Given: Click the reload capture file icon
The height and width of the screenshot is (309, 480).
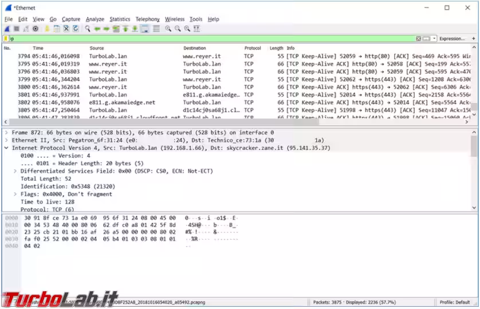Looking at the screenshot, I should [75, 28].
